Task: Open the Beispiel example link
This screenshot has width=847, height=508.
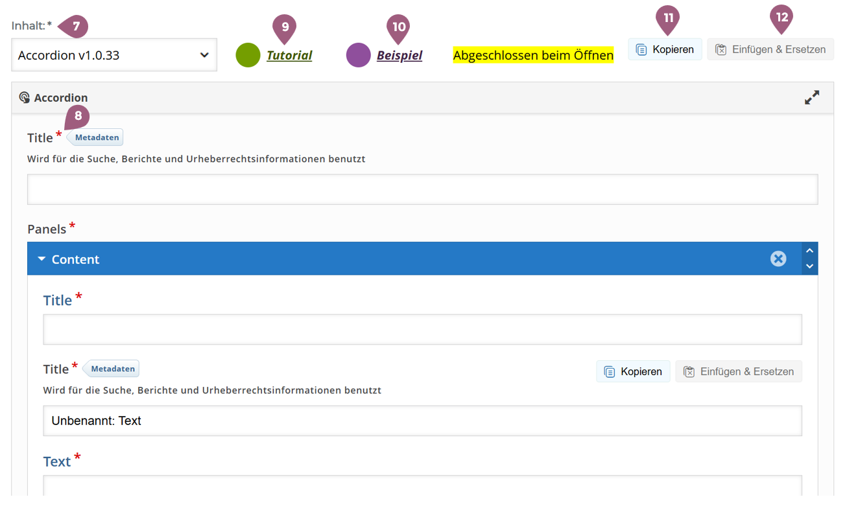Action: pyautogui.click(x=400, y=56)
